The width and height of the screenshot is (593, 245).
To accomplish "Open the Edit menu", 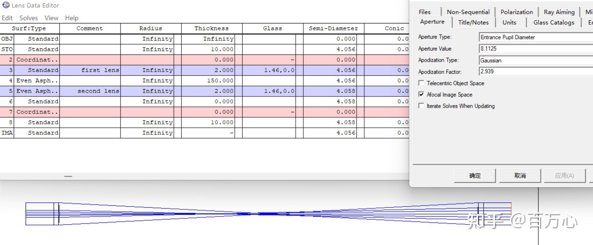I will 7,18.
